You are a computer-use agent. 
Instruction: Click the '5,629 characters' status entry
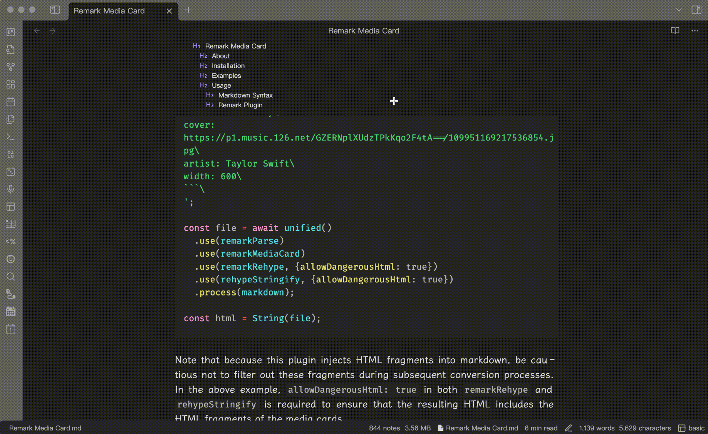click(x=645, y=428)
